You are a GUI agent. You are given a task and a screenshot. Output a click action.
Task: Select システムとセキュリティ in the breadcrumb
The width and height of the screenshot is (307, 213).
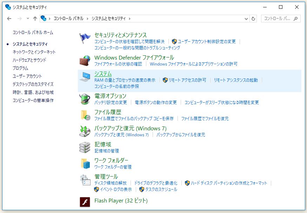pos(109,19)
